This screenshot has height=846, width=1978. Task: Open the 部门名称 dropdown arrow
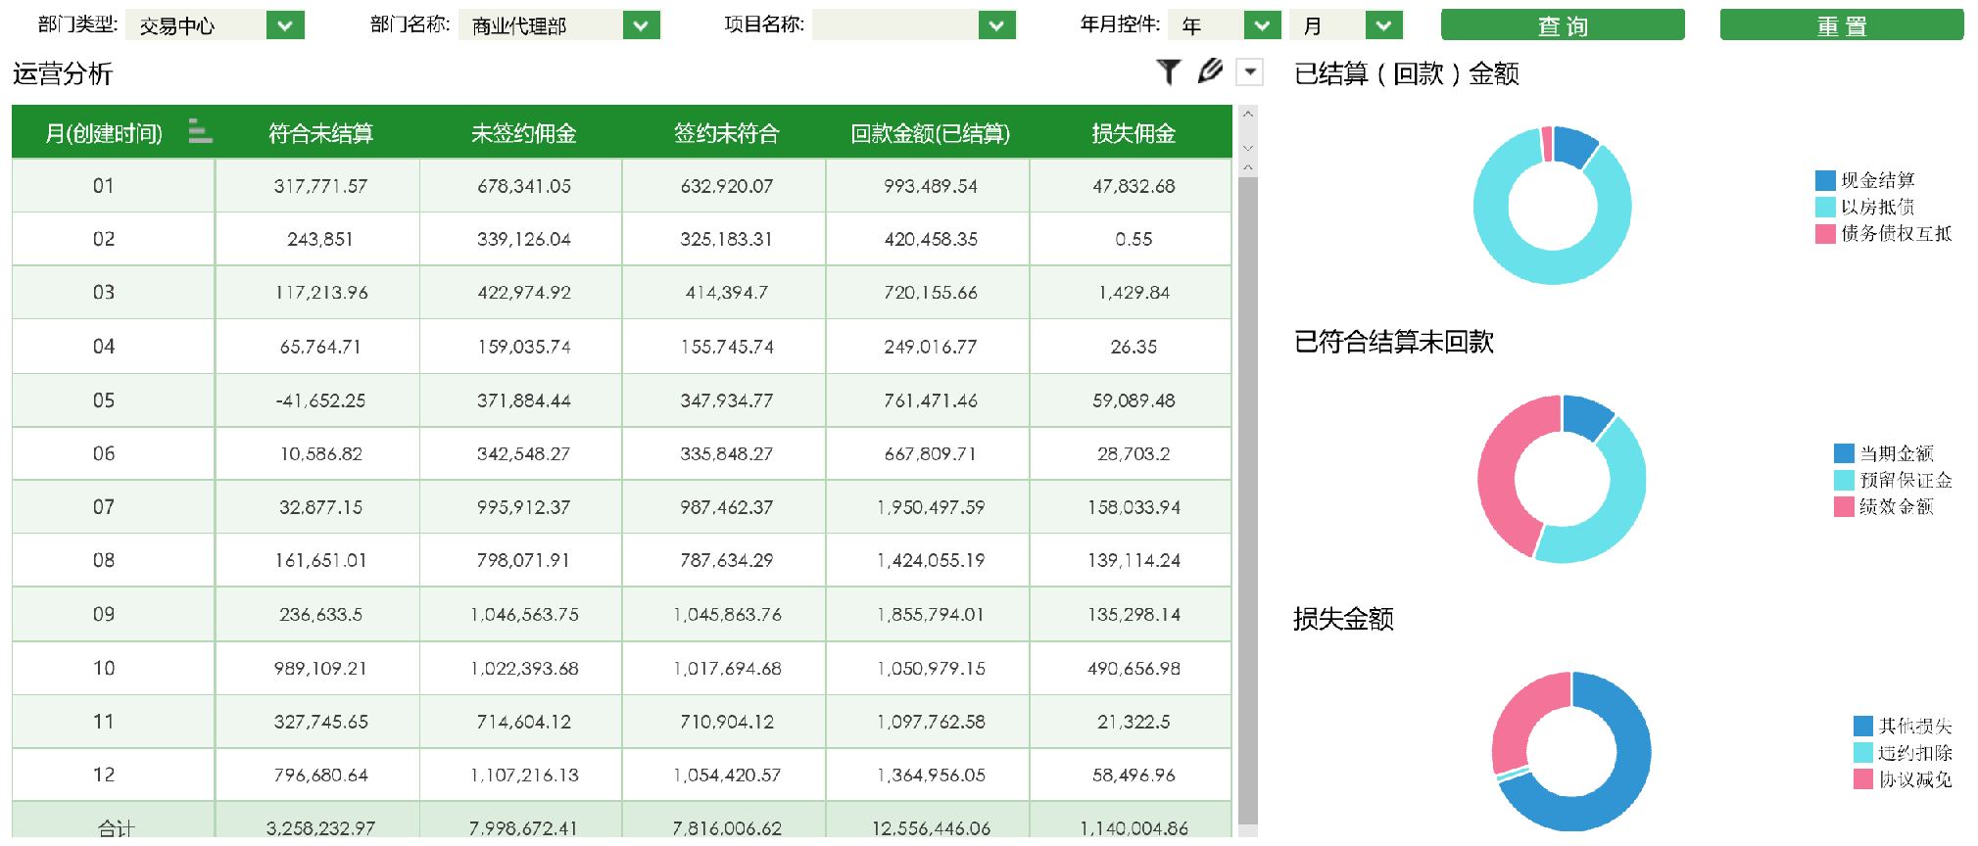point(641,25)
